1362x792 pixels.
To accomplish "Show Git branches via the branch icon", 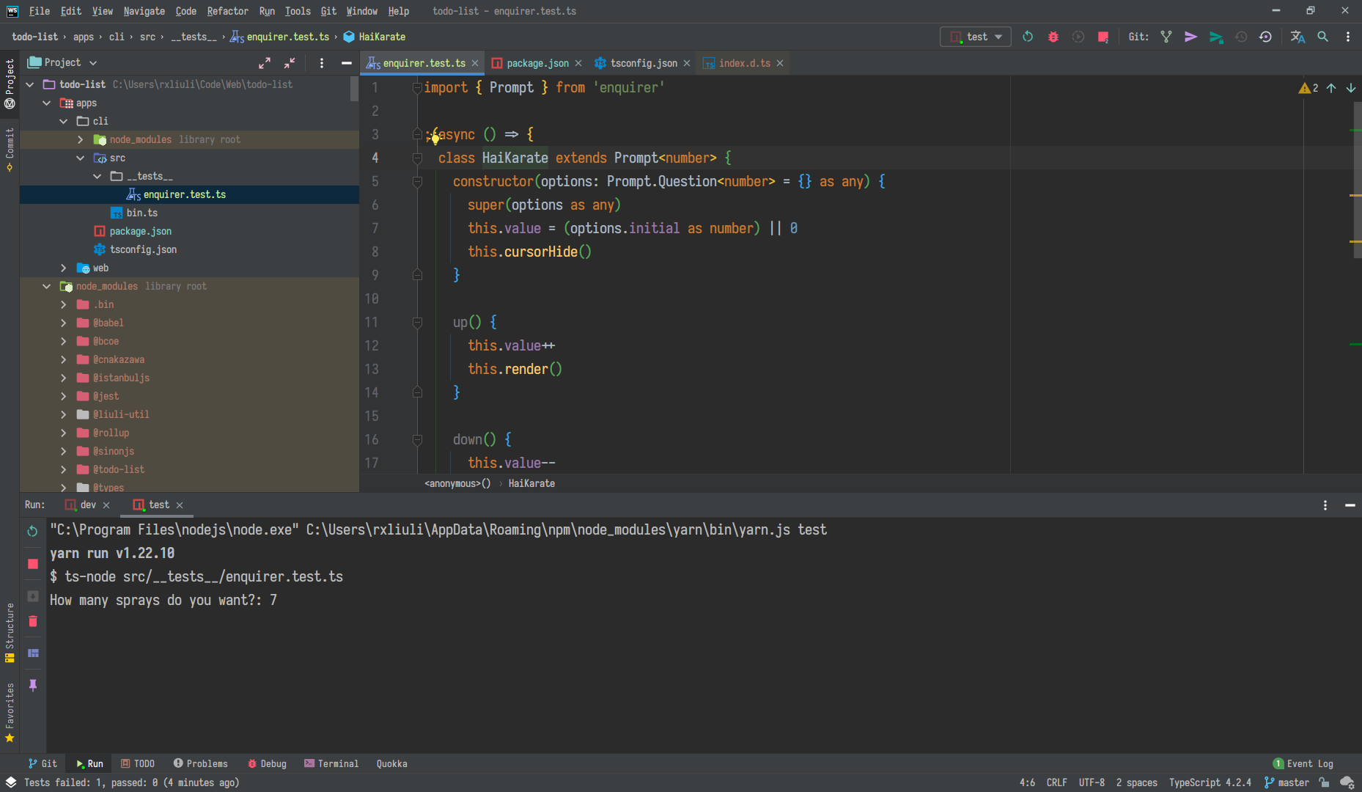I will 1166,37.
